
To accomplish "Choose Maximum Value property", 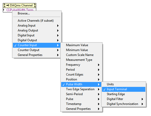I will [x=81, y=45].
